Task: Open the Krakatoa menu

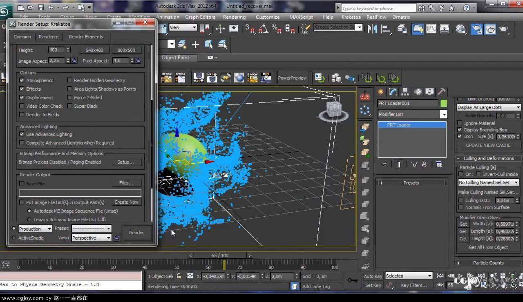Action: tap(351, 17)
